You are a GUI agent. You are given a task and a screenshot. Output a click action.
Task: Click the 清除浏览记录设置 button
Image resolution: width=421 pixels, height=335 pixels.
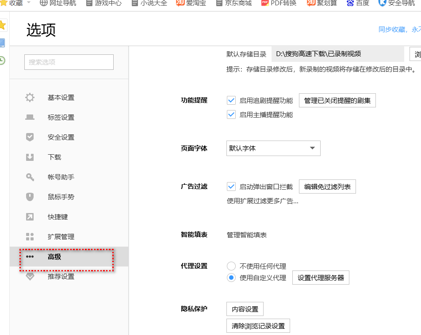[258, 326]
